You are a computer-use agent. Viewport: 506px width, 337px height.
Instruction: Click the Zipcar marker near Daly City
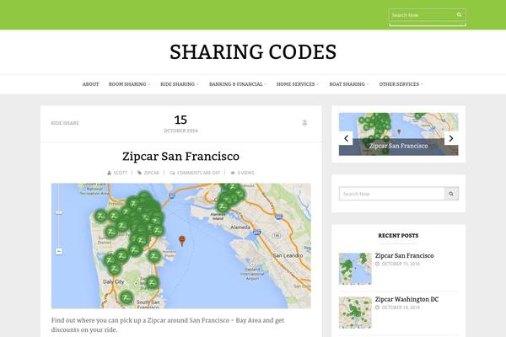point(115,269)
